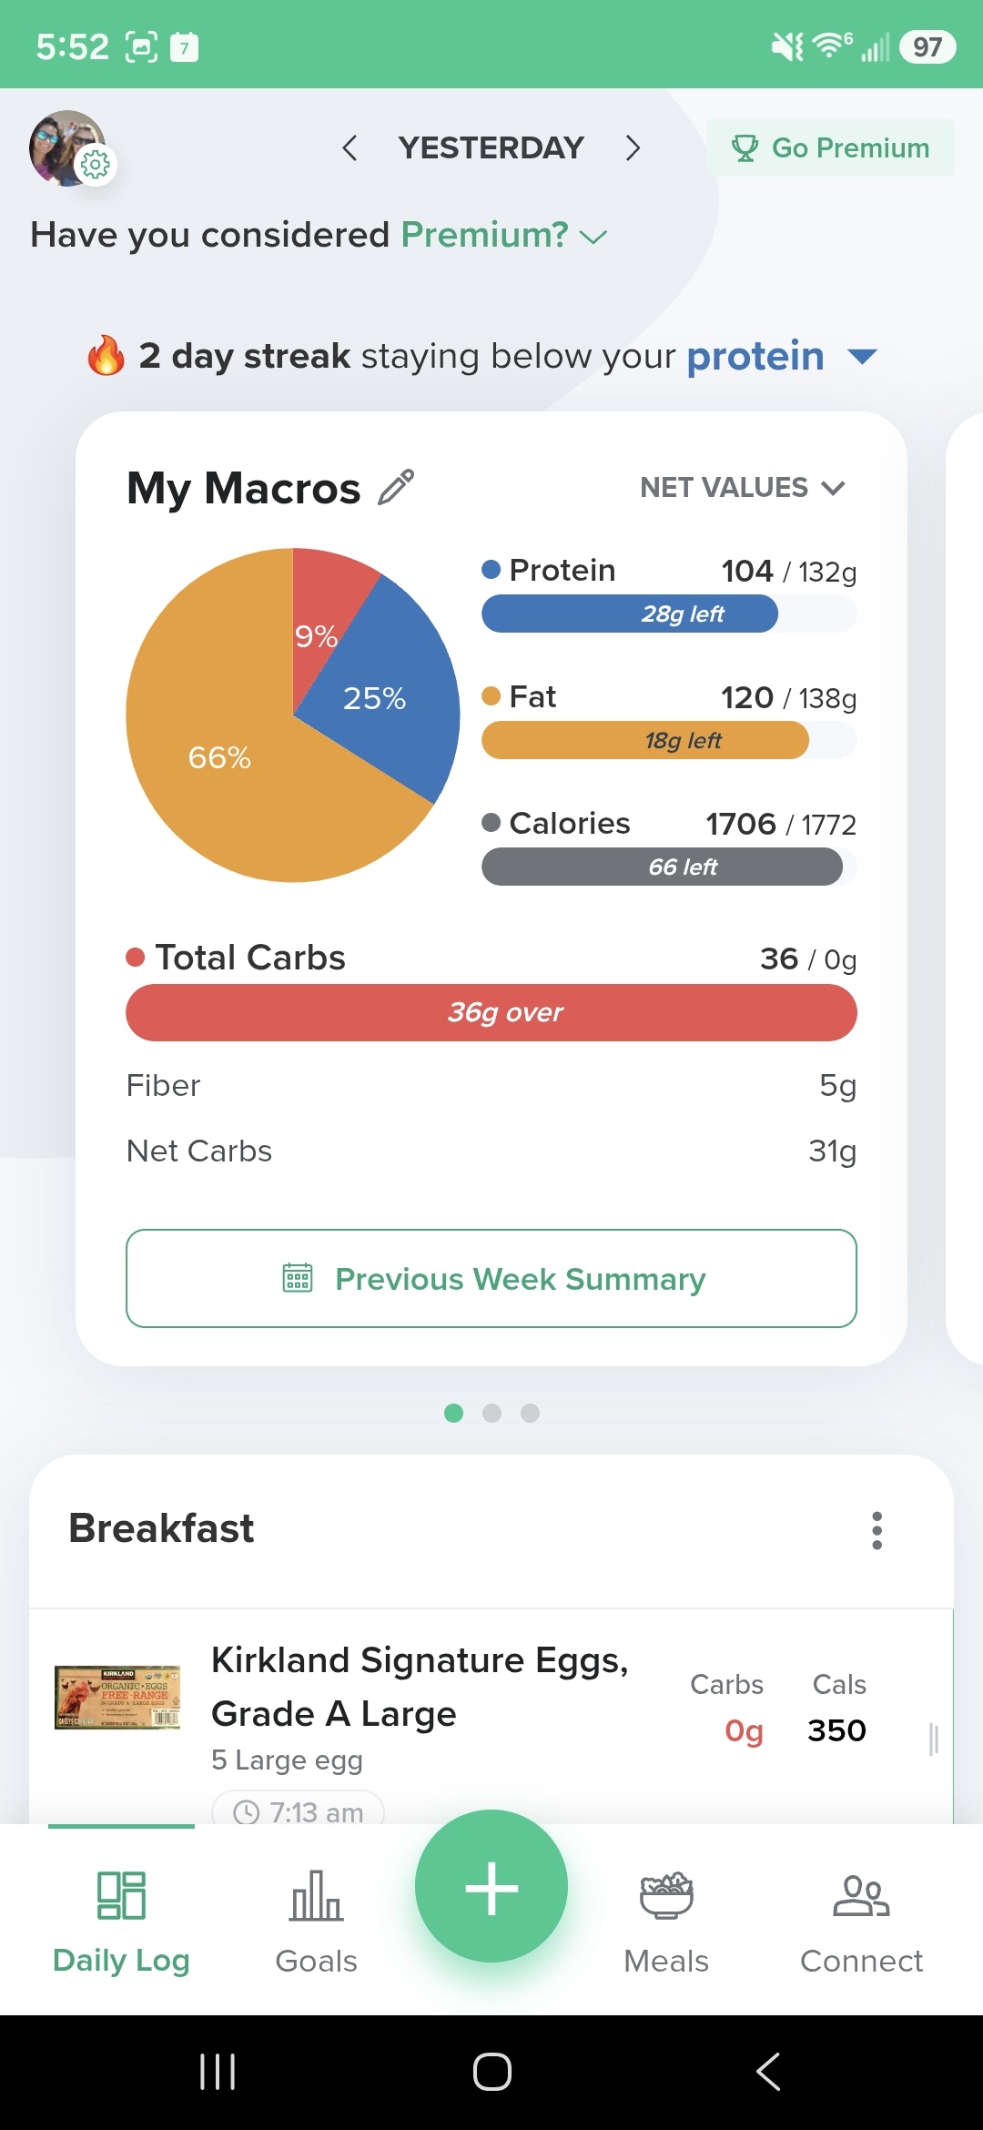
Task: Select the first green page indicator dot
Action: click(453, 1413)
